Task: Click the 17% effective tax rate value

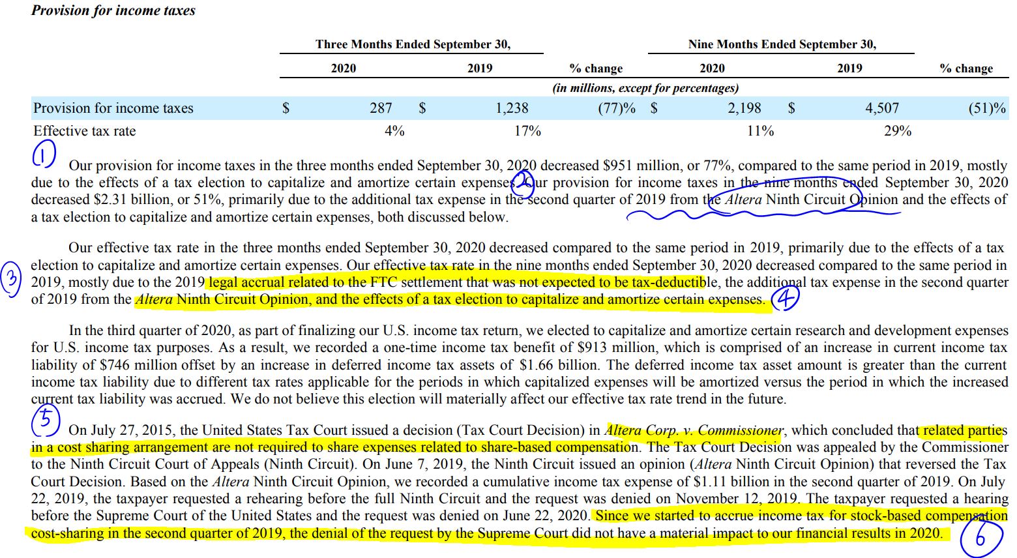Action: click(527, 131)
